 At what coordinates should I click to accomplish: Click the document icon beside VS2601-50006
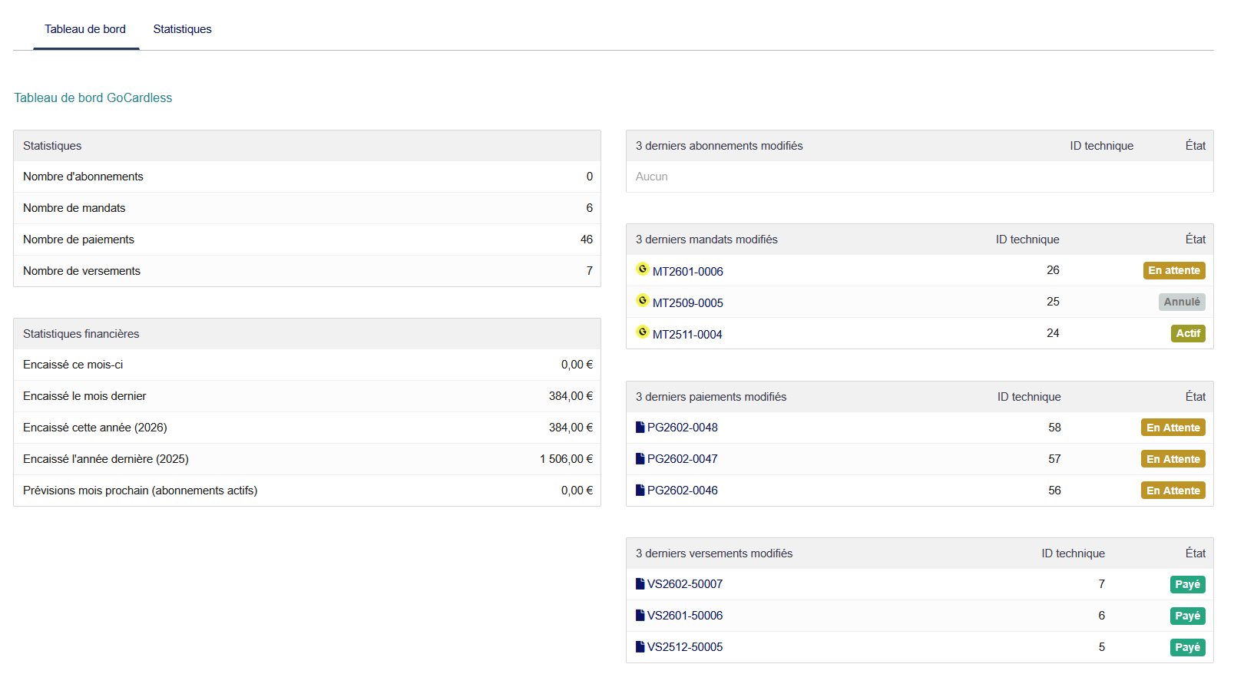point(640,616)
